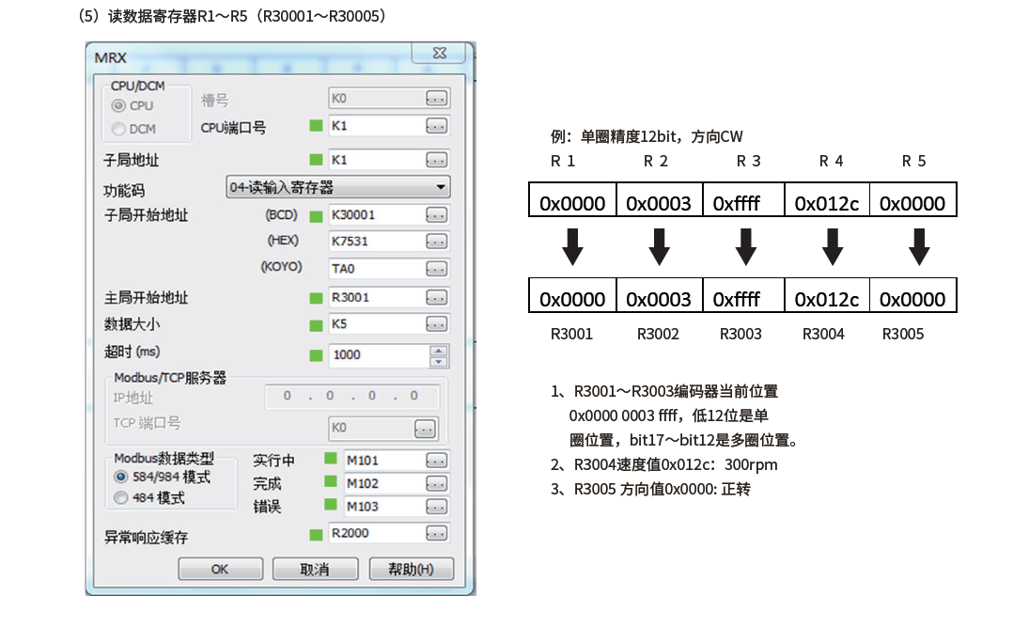
Task: Select the 484 模式 radio button
Action: 120,498
